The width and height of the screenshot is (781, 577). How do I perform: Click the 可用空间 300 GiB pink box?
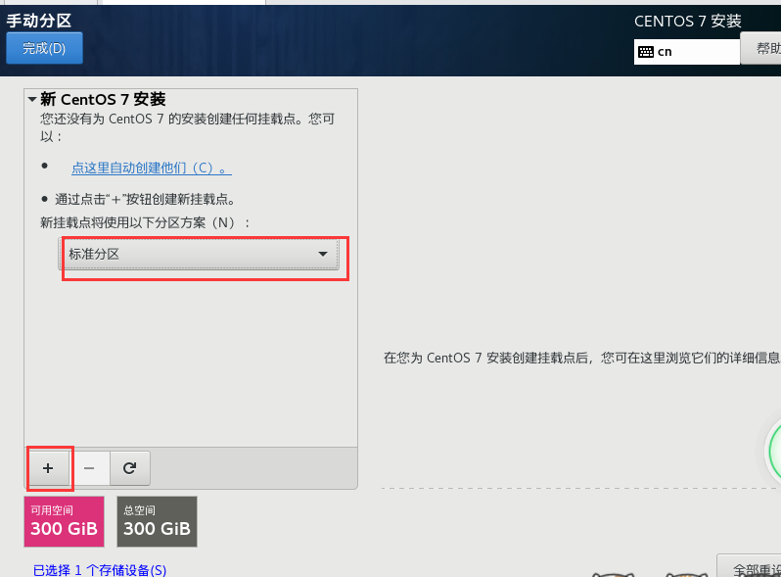tap(65, 521)
